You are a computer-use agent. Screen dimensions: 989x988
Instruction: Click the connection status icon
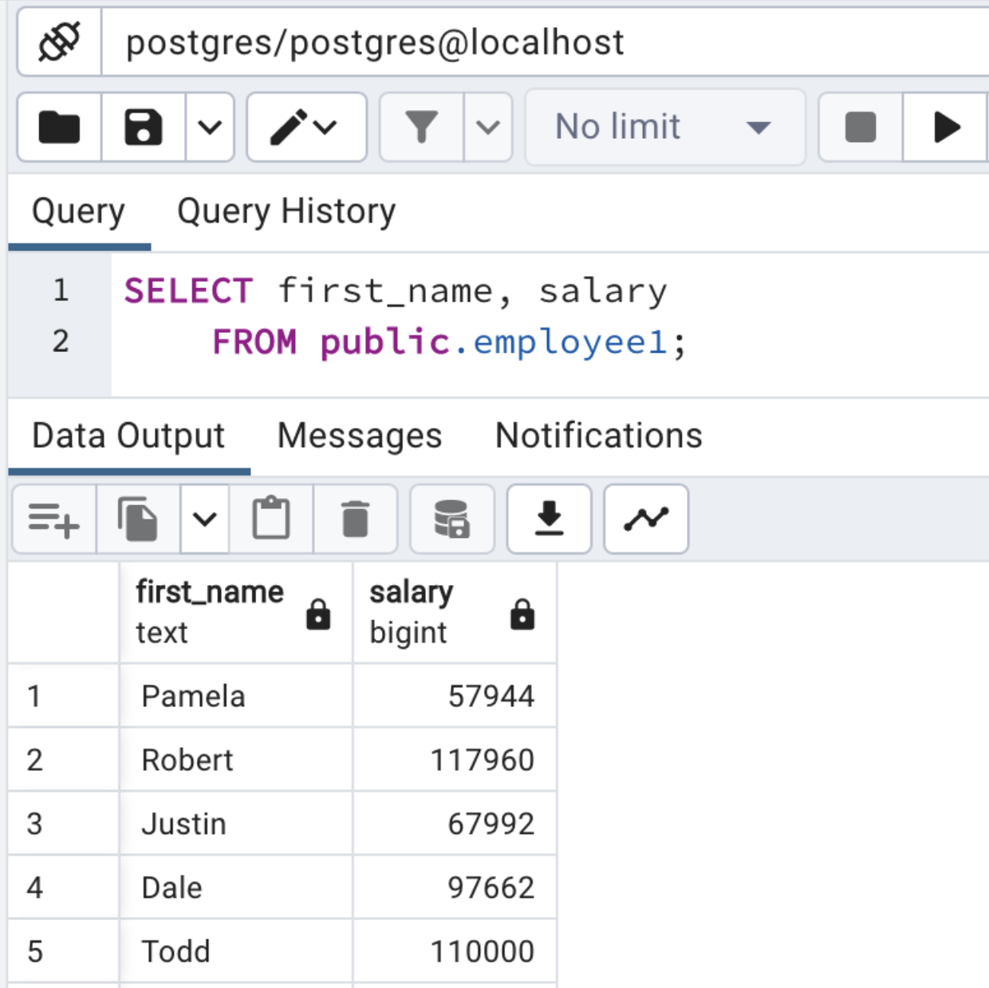pos(59,42)
